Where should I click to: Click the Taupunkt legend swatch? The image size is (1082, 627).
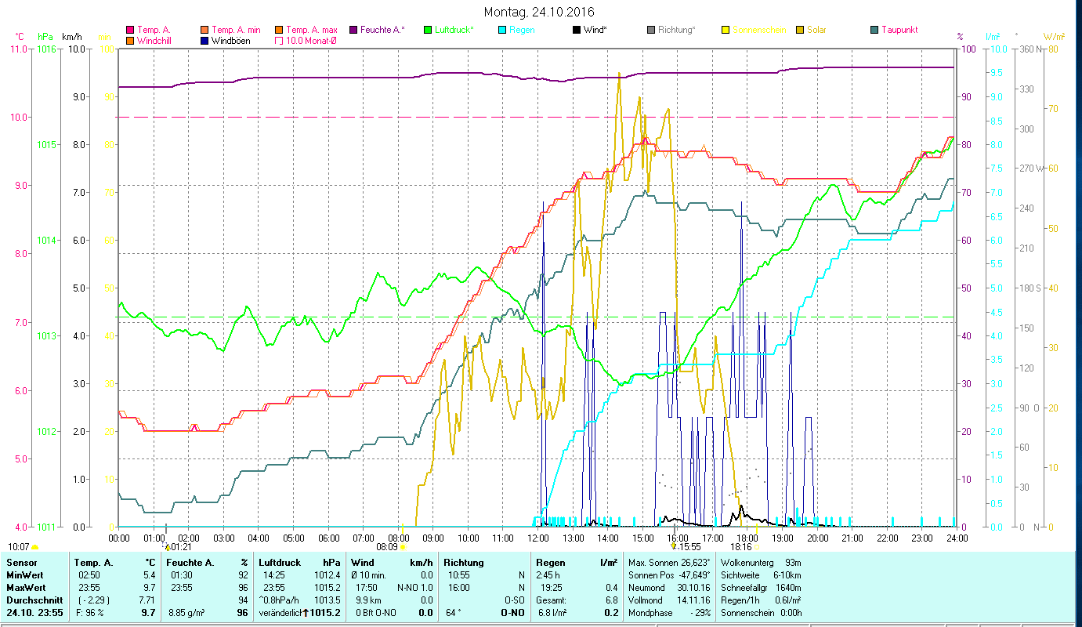point(874,30)
